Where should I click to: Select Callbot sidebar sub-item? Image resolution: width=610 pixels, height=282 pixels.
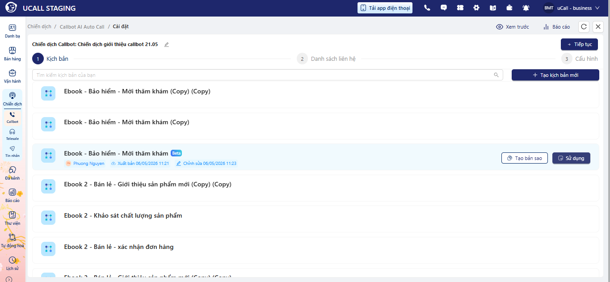(13, 118)
